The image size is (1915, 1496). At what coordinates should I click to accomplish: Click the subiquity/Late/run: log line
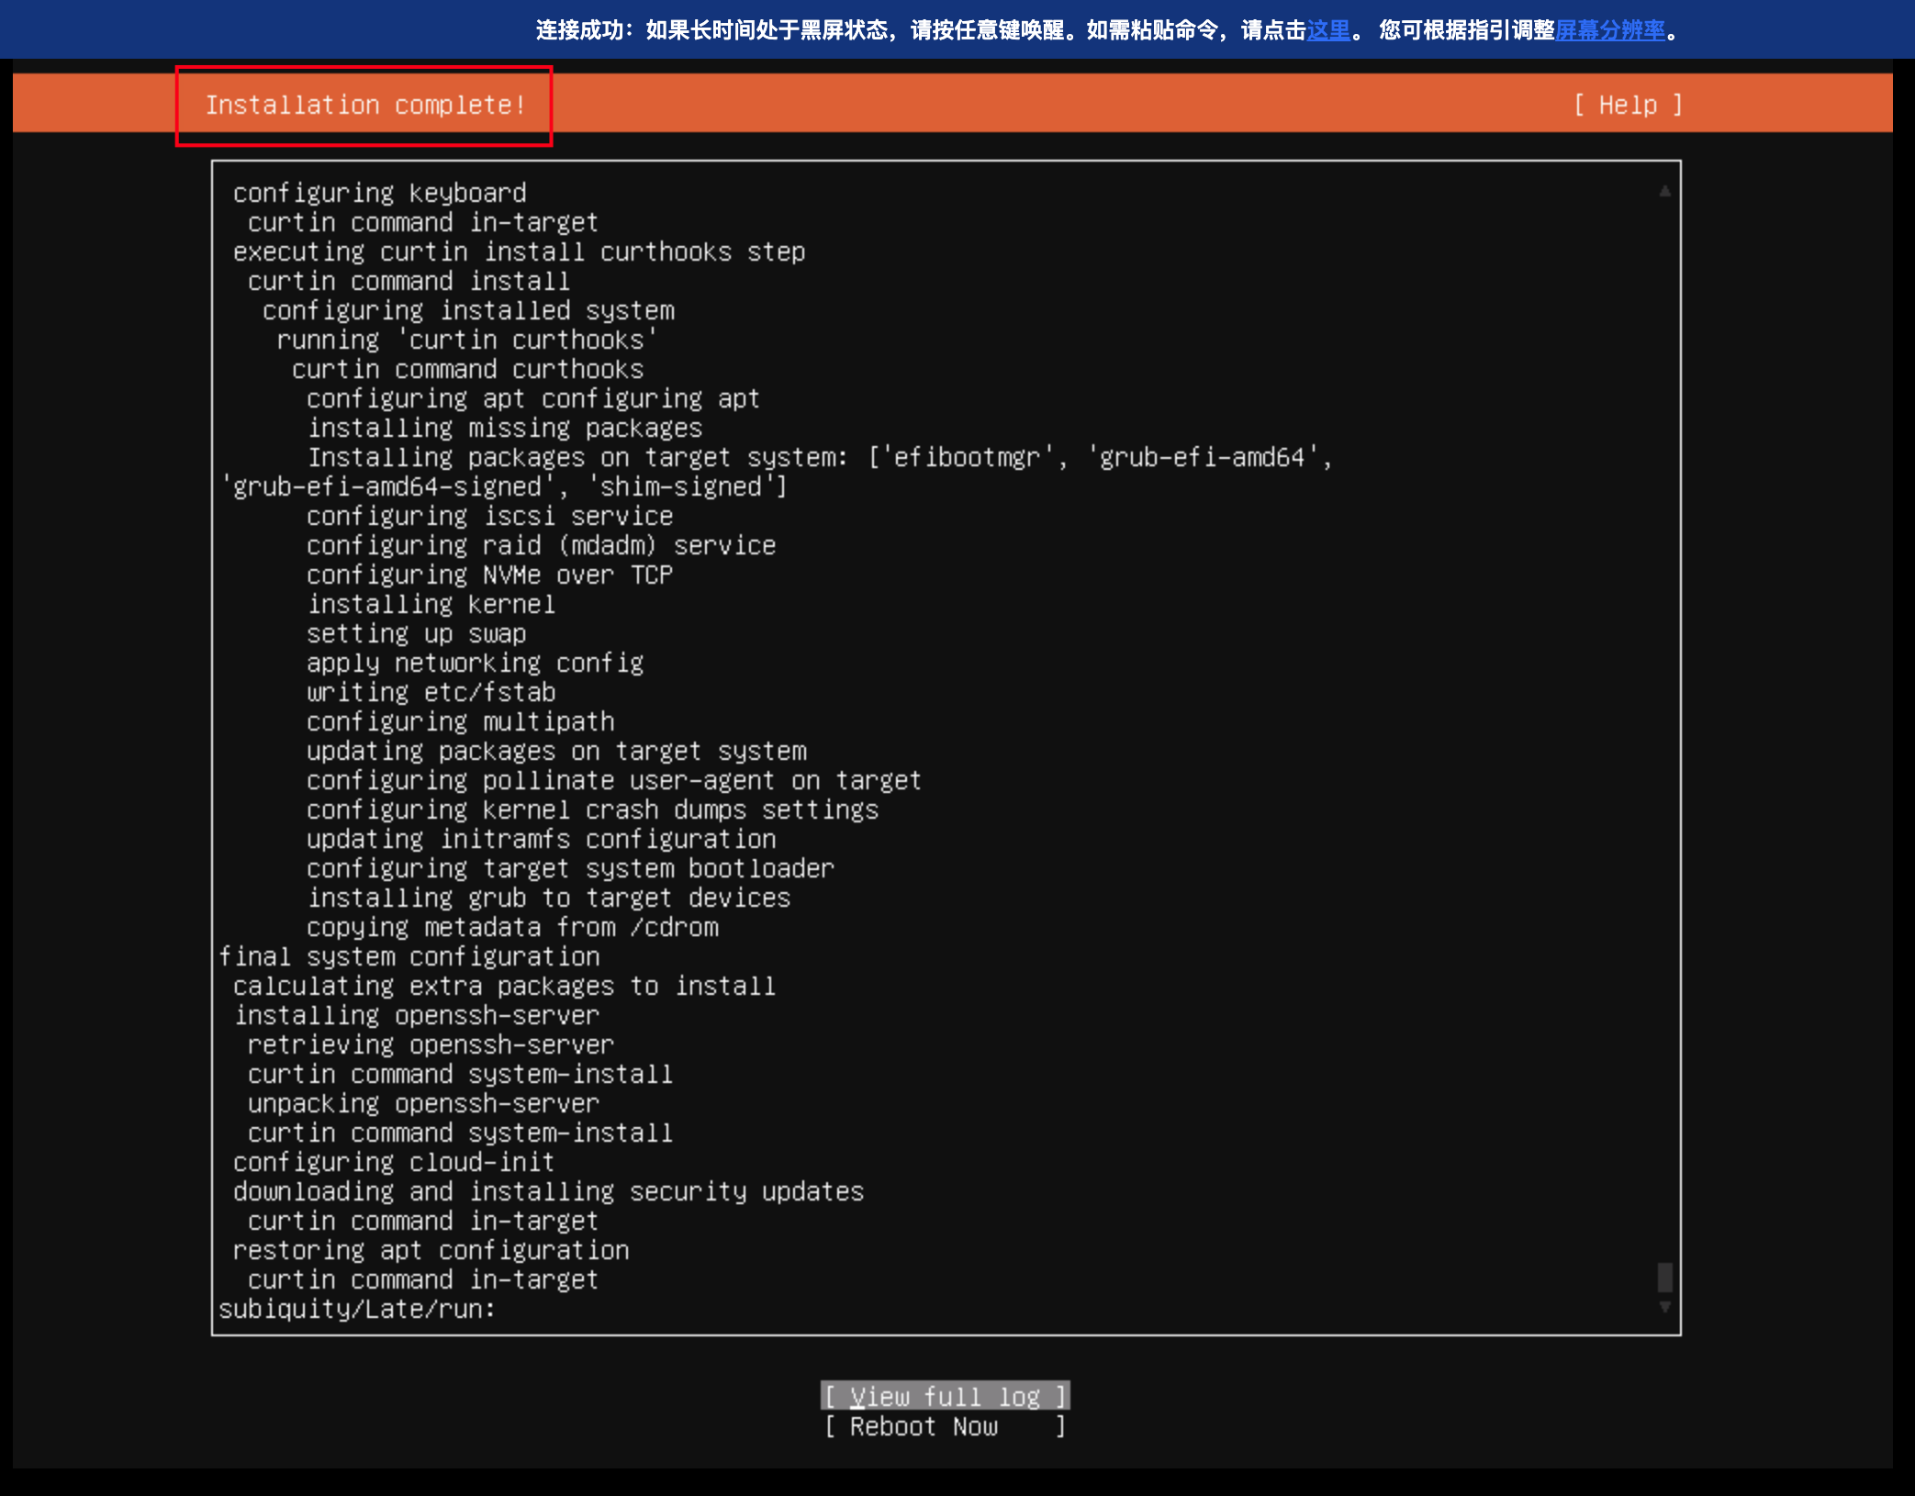point(356,1309)
